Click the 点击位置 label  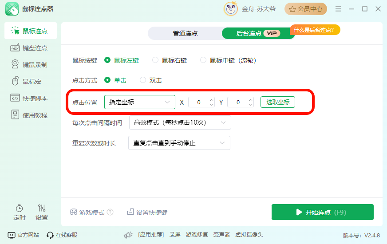pyautogui.click(x=85, y=102)
